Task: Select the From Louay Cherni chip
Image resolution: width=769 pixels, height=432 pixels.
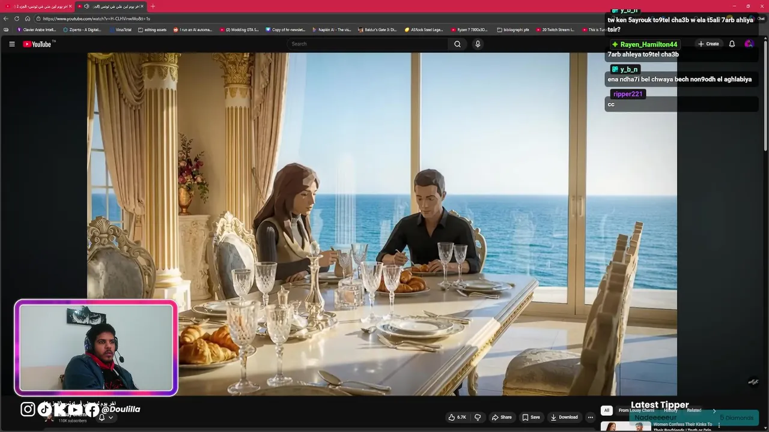Action: tap(636, 410)
